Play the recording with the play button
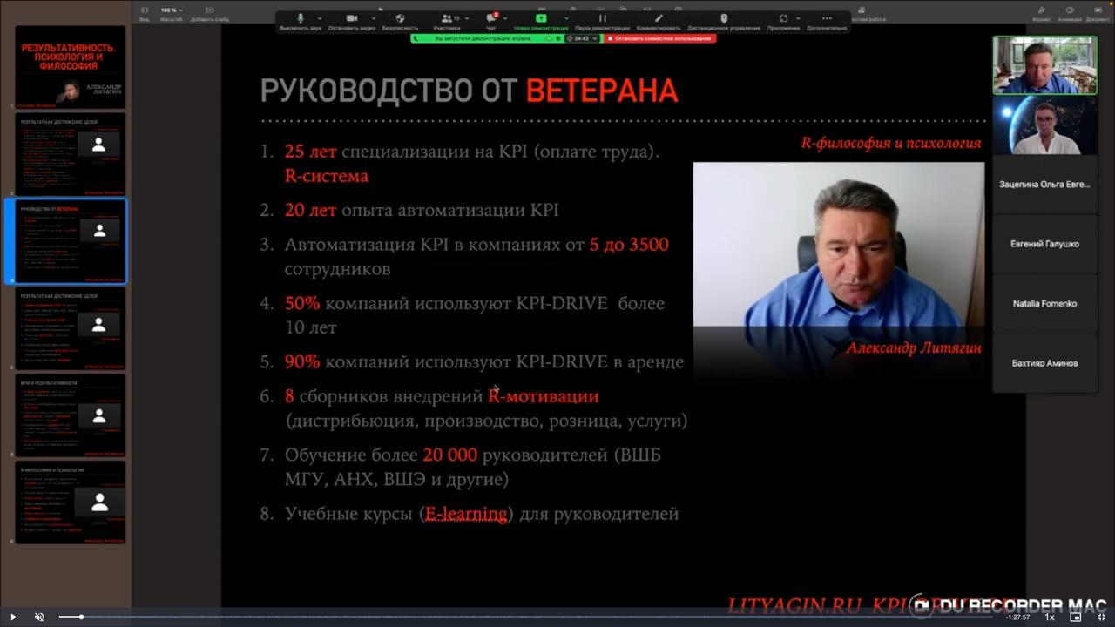 pos(13,617)
